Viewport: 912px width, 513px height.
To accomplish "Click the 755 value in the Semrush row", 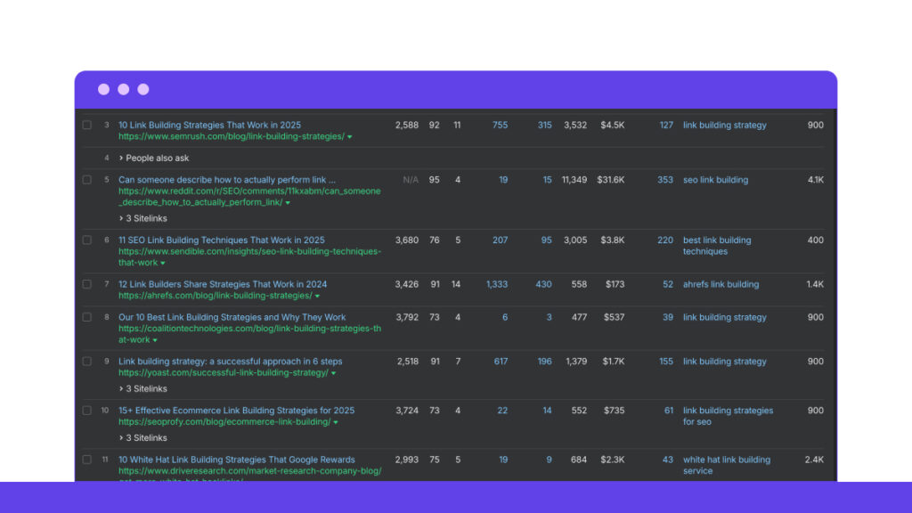I will click(x=500, y=126).
